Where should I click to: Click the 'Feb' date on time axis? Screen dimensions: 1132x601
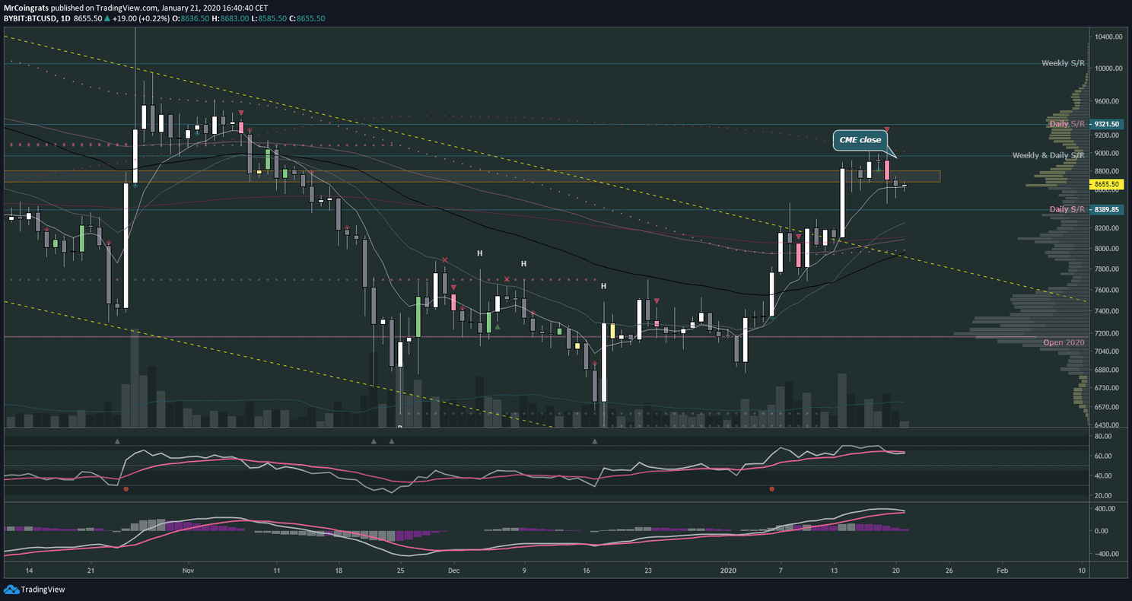[1003, 569]
